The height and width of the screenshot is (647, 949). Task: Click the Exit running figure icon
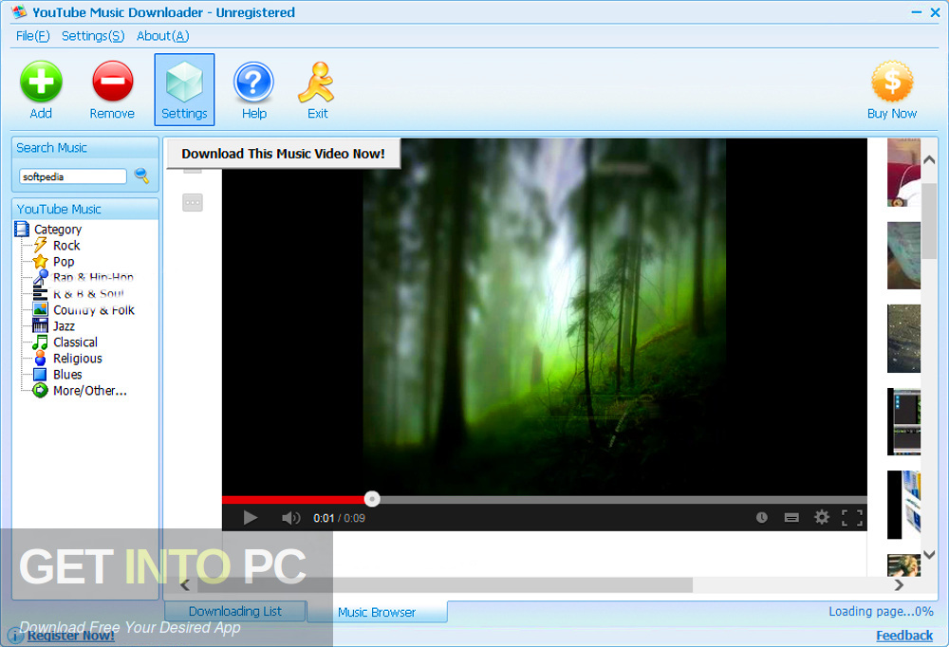click(317, 82)
